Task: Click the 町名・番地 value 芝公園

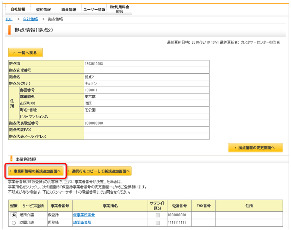Action: click(x=90, y=110)
